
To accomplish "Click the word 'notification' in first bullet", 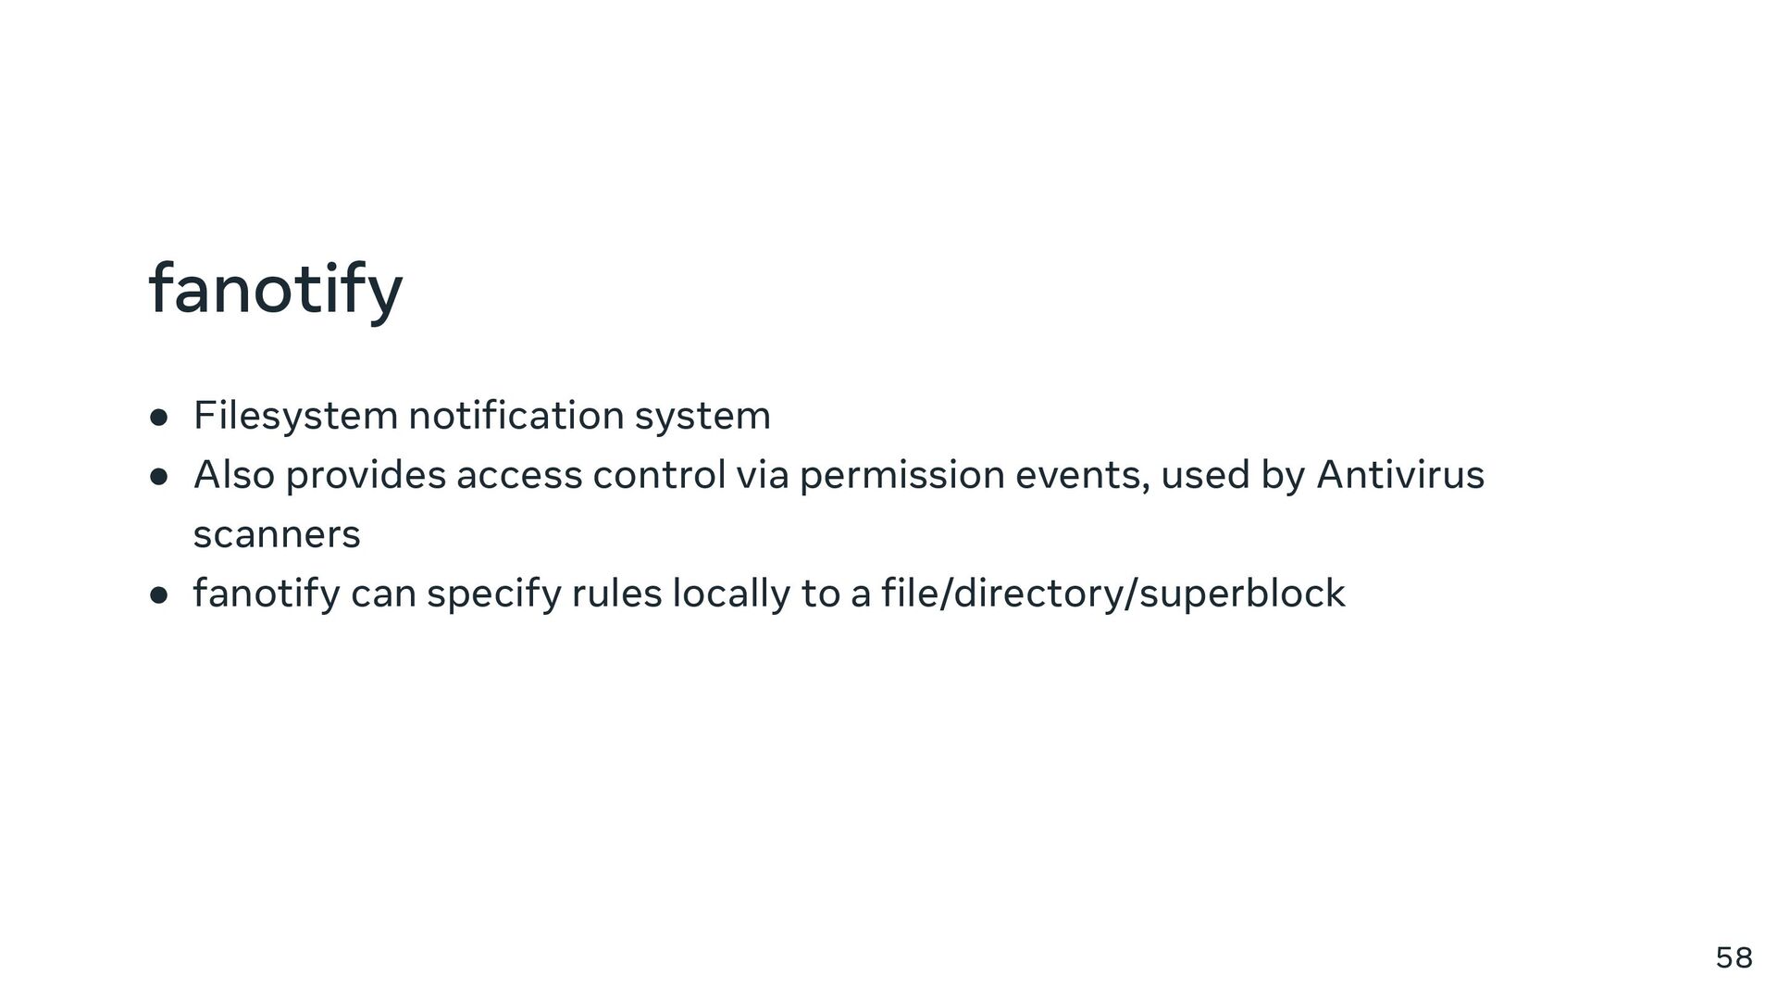I will click(516, 416).
